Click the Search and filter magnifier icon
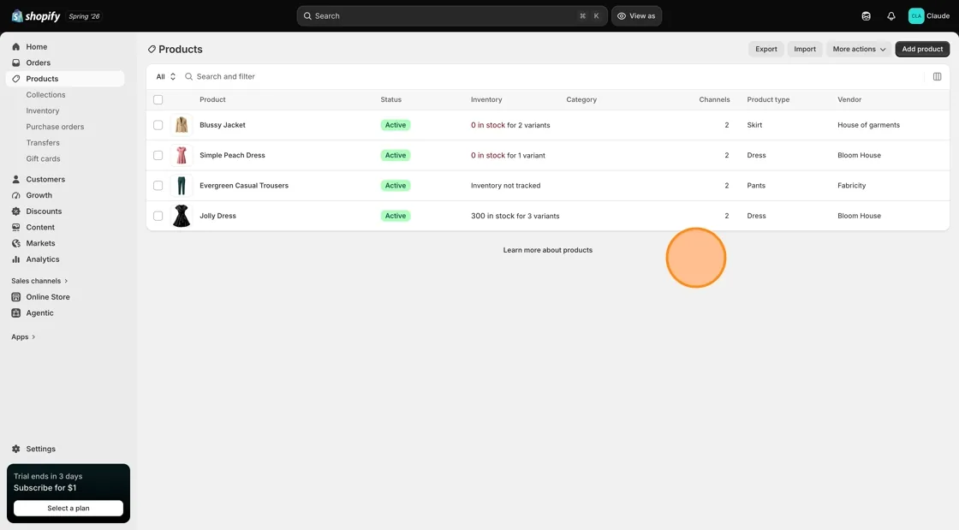Image resolution: width=959 pixels, height=530 pixels. [189, 76]
